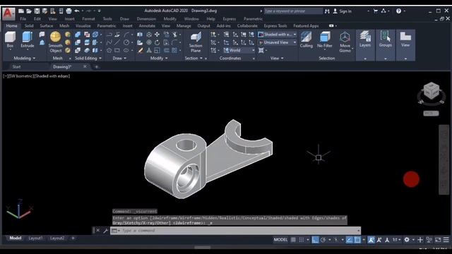Viewport: 452px width, 254px height.
Task: Click the customization menu icon in status bar
Action: coord(446,240)
